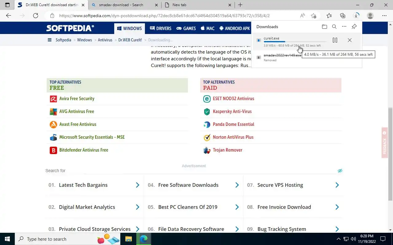Open the Softpedia hamburger menu icon
393x245 pixels.
click(49, 40)
